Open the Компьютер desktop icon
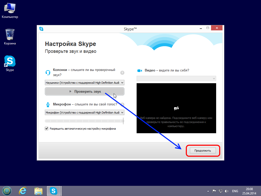261x196 pixels. click(10, 10)
